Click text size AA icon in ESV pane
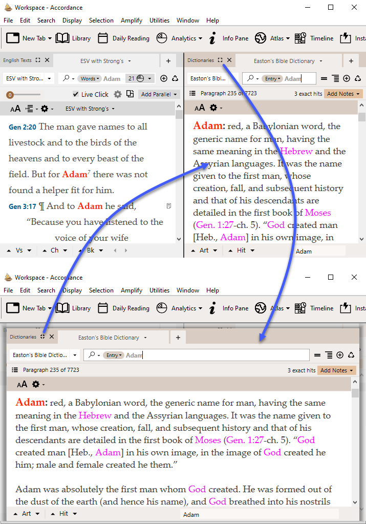The image size is (366, 524). tap(15, 109)
